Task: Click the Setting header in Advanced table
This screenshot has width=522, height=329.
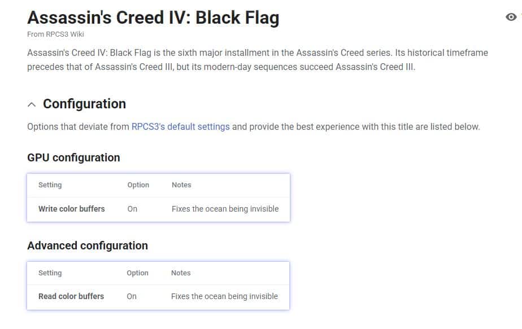Action: pyautogui.click(x=50, y=273)
